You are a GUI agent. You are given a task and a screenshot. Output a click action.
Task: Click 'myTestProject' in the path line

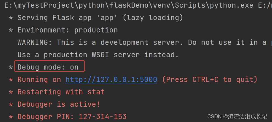tap(46, 6)
